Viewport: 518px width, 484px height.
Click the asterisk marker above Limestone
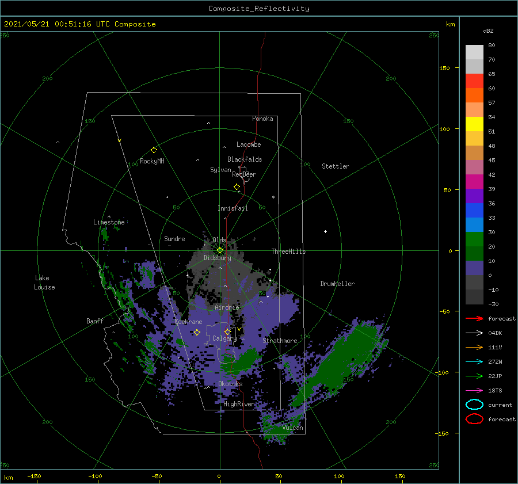[109, 217]
